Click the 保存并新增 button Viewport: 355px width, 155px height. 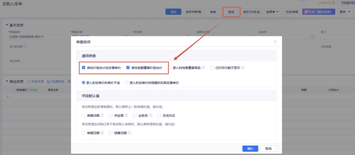tap(193, 12)
